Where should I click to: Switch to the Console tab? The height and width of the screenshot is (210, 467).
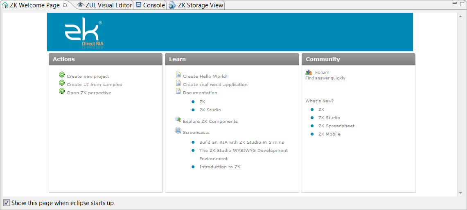coord(150,5)
